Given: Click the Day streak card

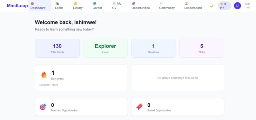Looking at the screenshot, I should [x=81, y=78].
